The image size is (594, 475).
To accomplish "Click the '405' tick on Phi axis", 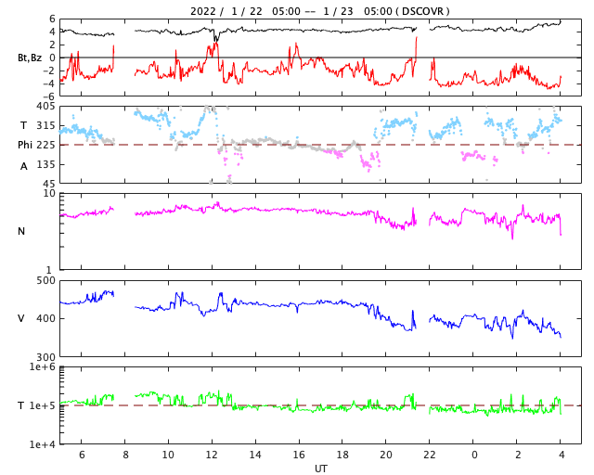I will click(x=47, y=107).
